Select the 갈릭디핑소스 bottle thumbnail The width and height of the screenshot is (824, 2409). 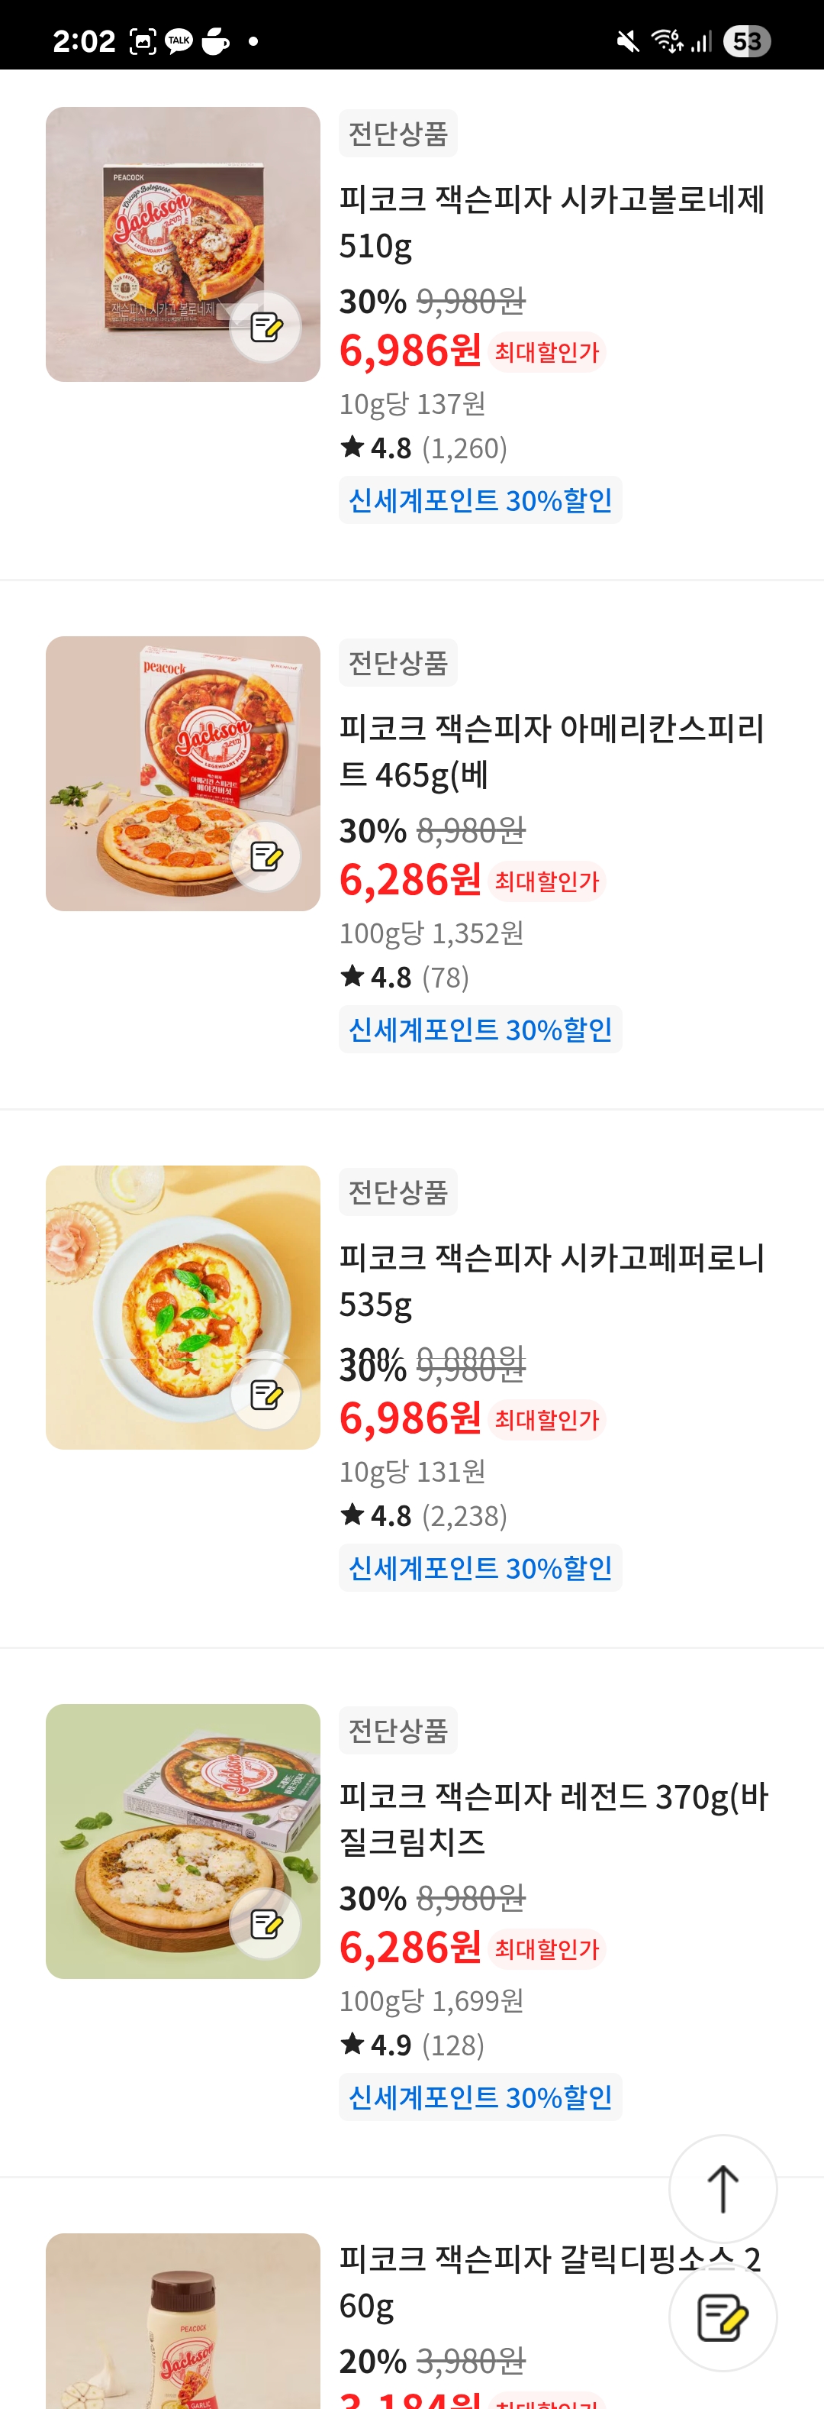tap(183, 2321)
